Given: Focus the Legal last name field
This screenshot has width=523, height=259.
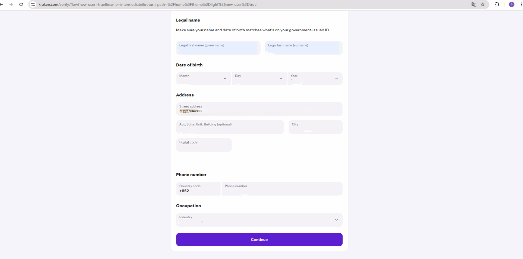Looking at the screenshot, I should (x=304, y=48).
